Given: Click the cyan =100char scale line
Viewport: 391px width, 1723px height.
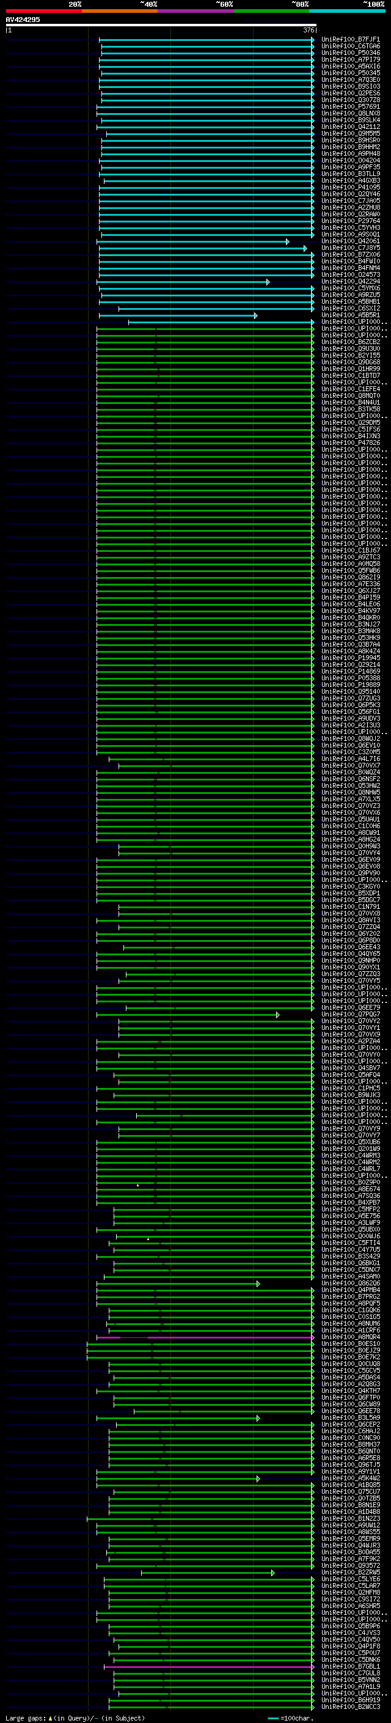Looking at the screenshot, I should (273, 1719).
